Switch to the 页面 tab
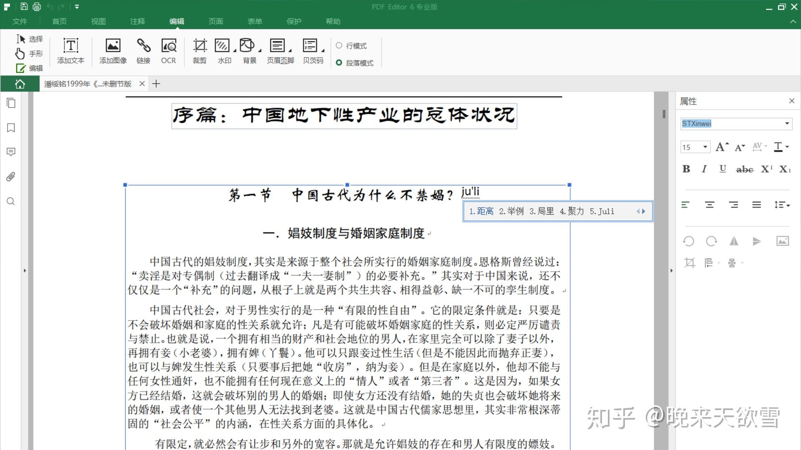This screenshot has width=801, height=450. click(x=216, y=21)
